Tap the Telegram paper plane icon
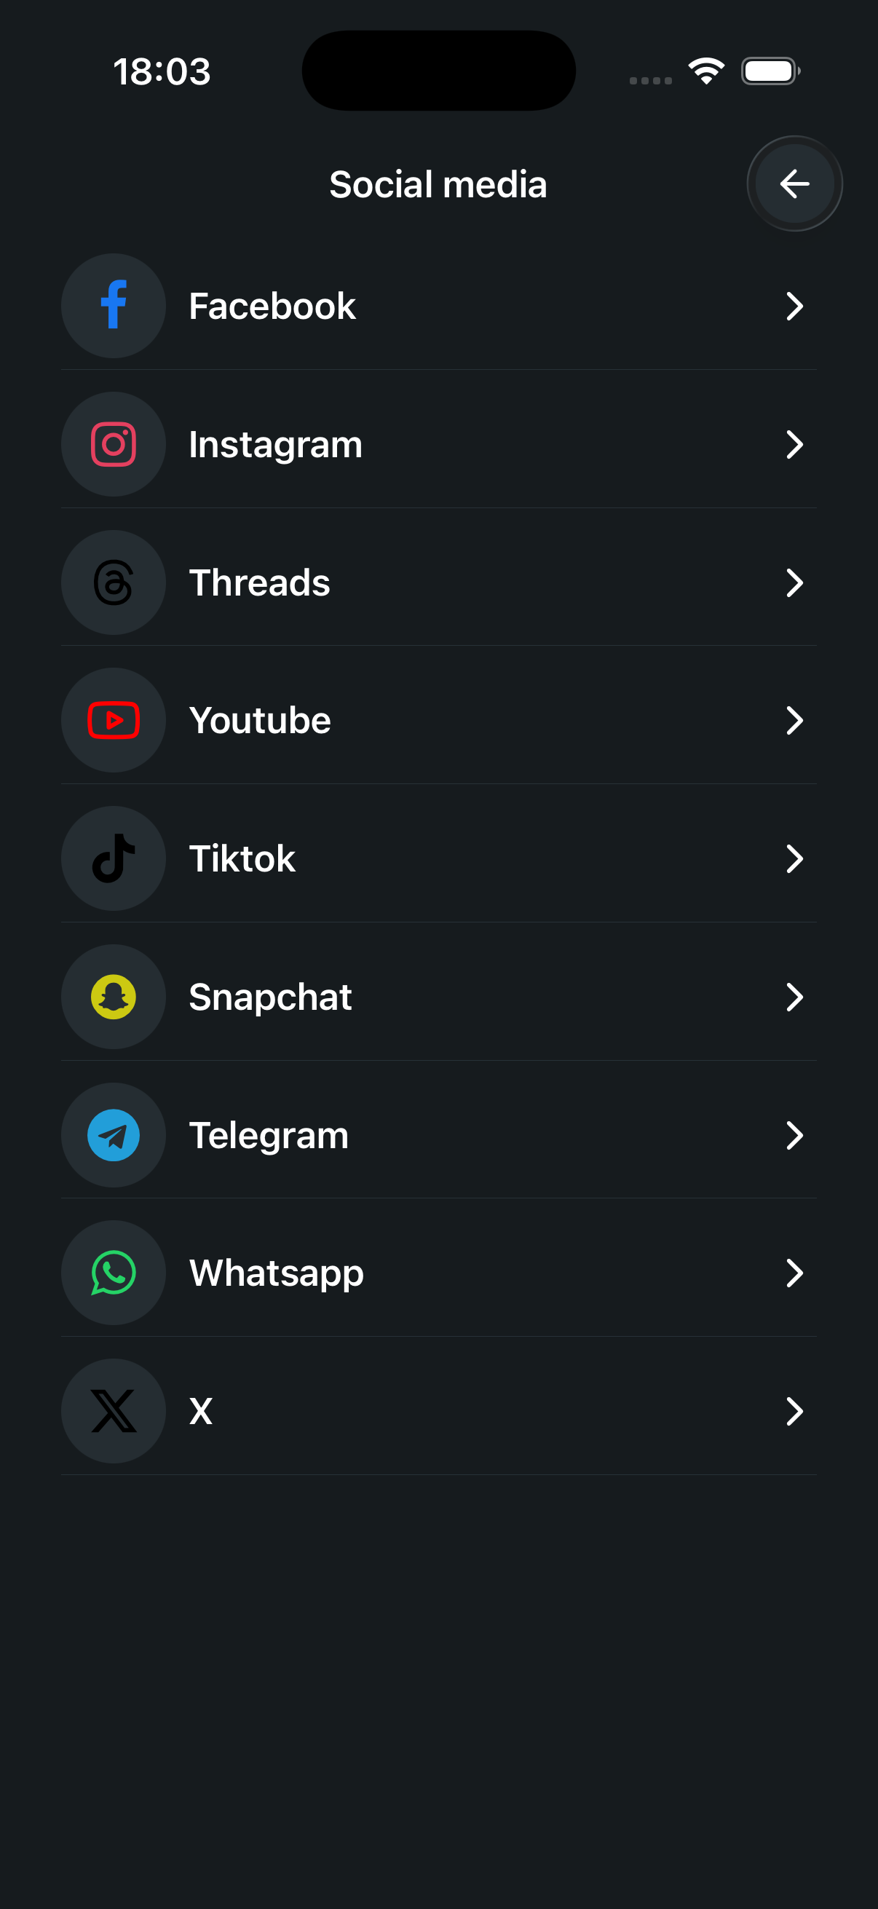The height and width of the screenshot is (1909, 878). click(114, 1134)
